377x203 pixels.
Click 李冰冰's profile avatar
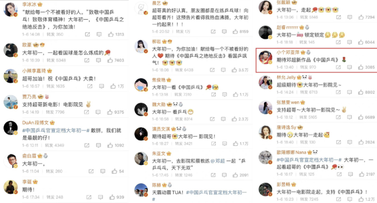pos(10,10)
